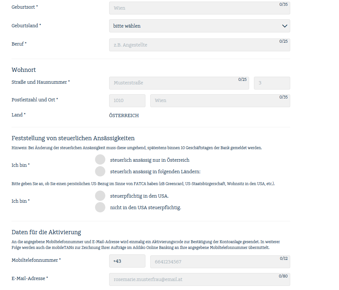Image resolution: width=339 pixels, height=290 pixels.
Task: Focus the +43 country code field
Action: (x=127, y=261)
